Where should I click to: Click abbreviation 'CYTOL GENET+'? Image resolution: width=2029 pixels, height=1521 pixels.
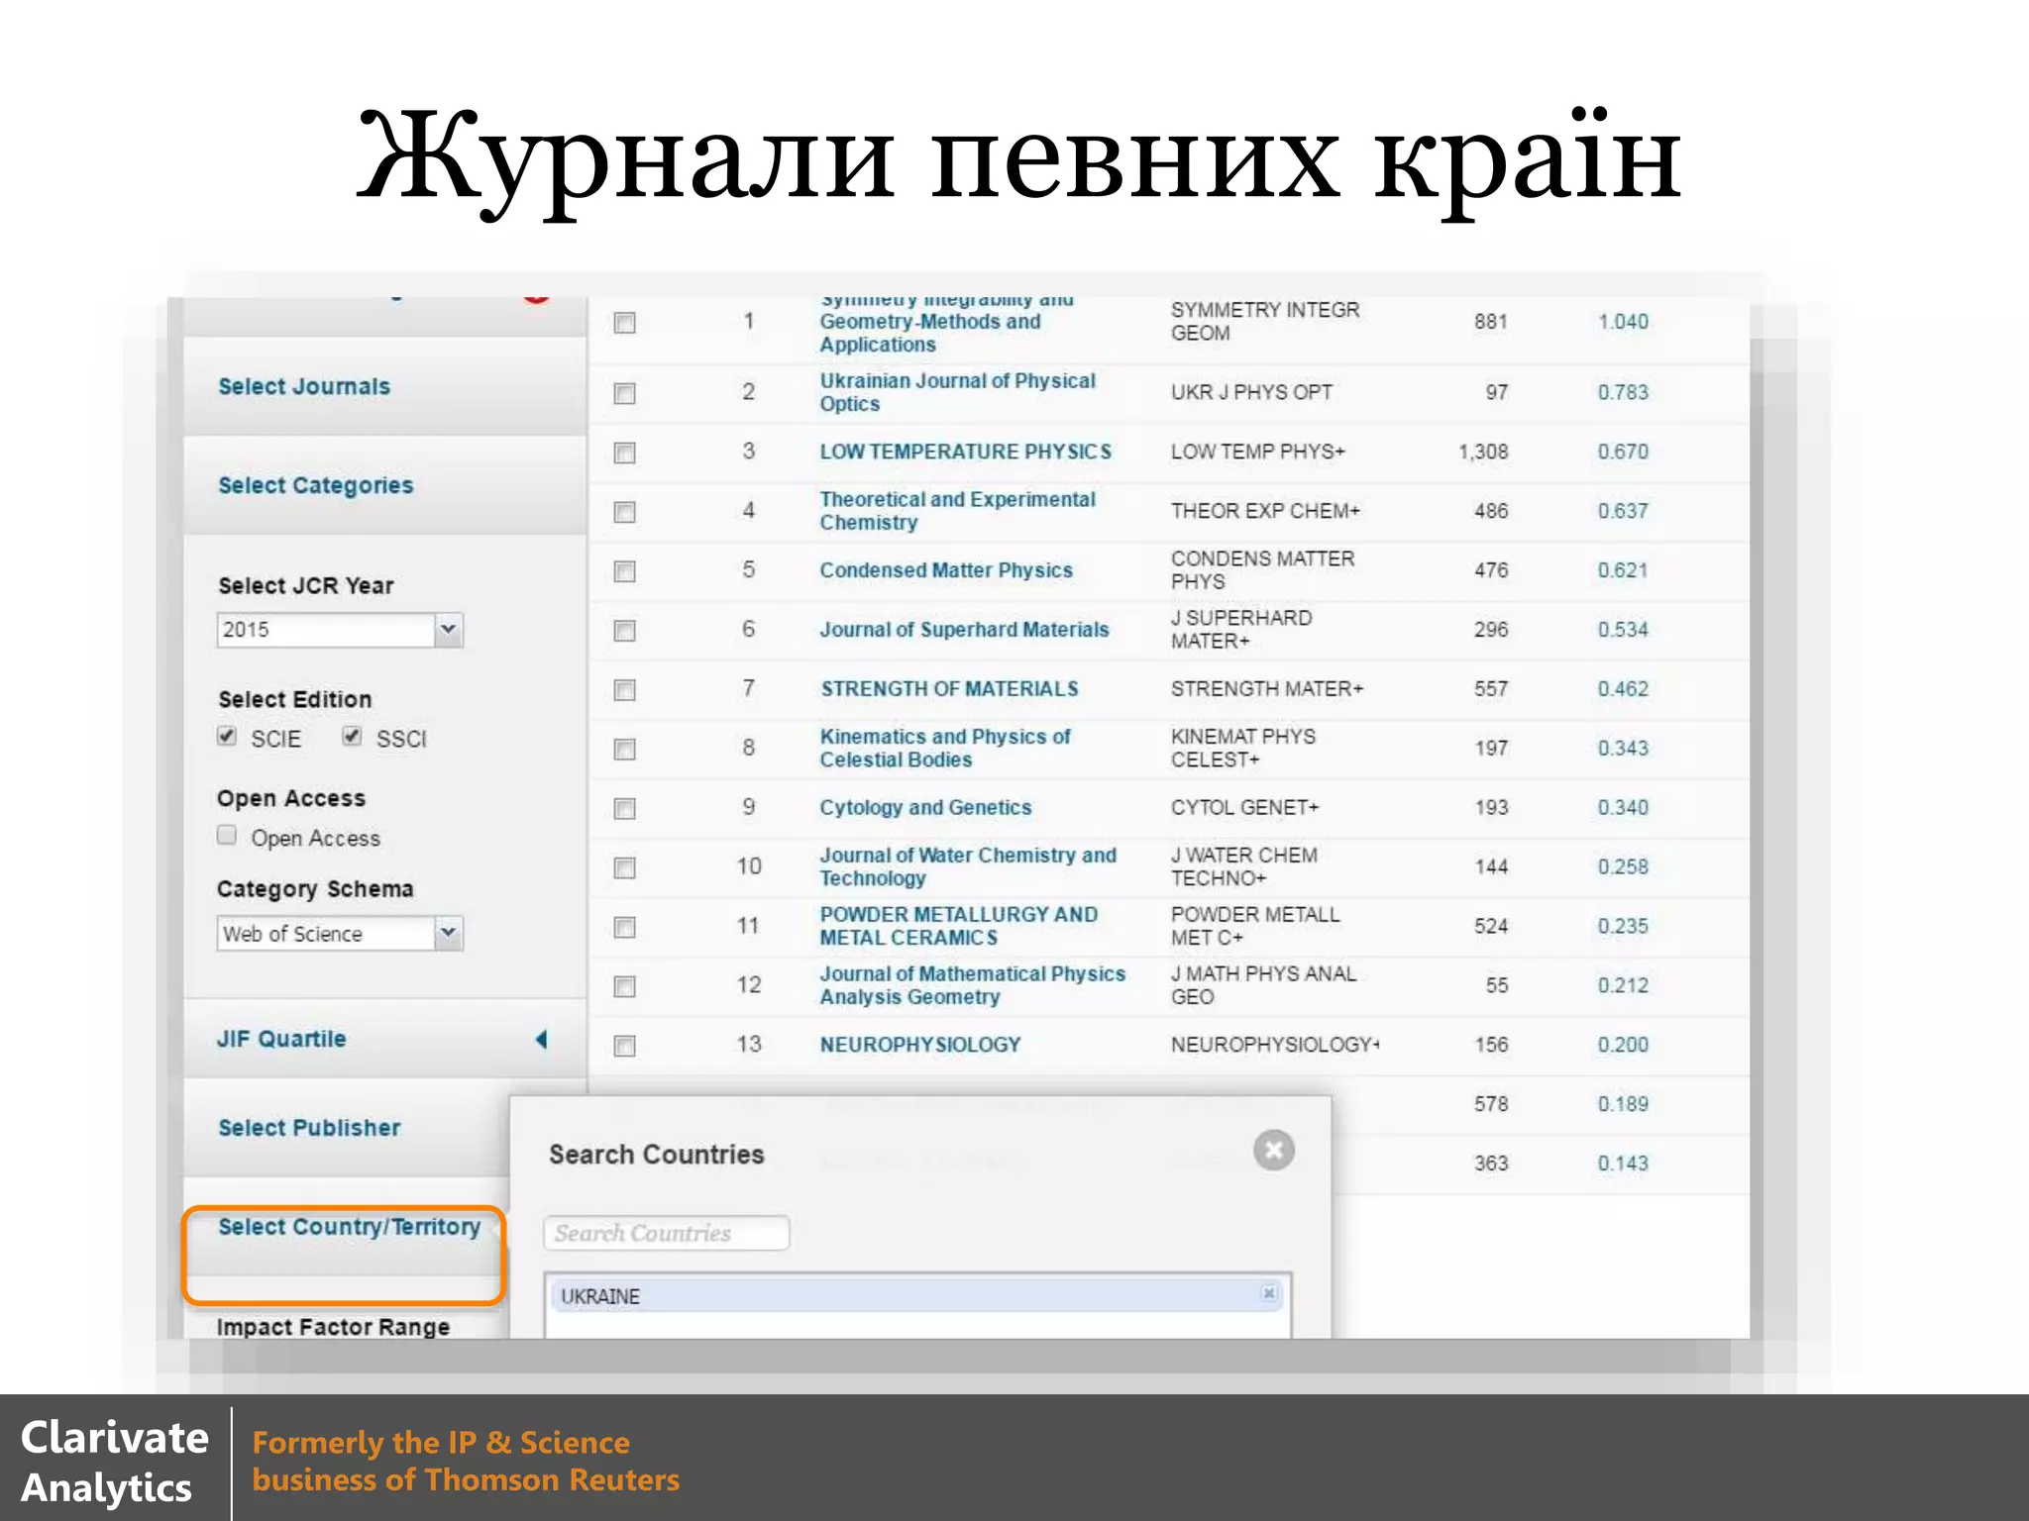tap(1244, 807)
